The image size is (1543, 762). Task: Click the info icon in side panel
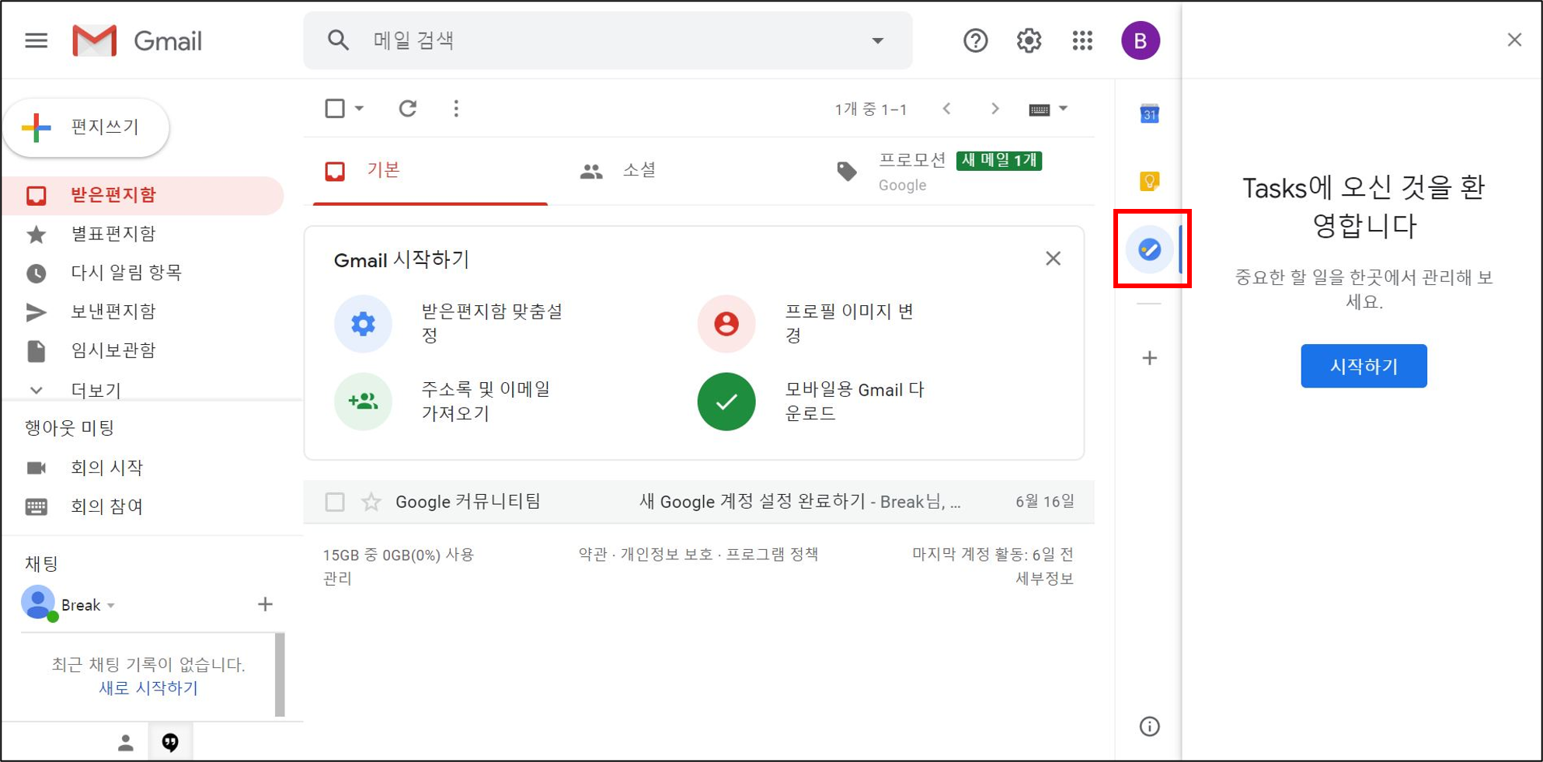point(1149,726)
